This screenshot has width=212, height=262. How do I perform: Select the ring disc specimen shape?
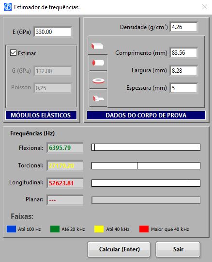[98, 81]
